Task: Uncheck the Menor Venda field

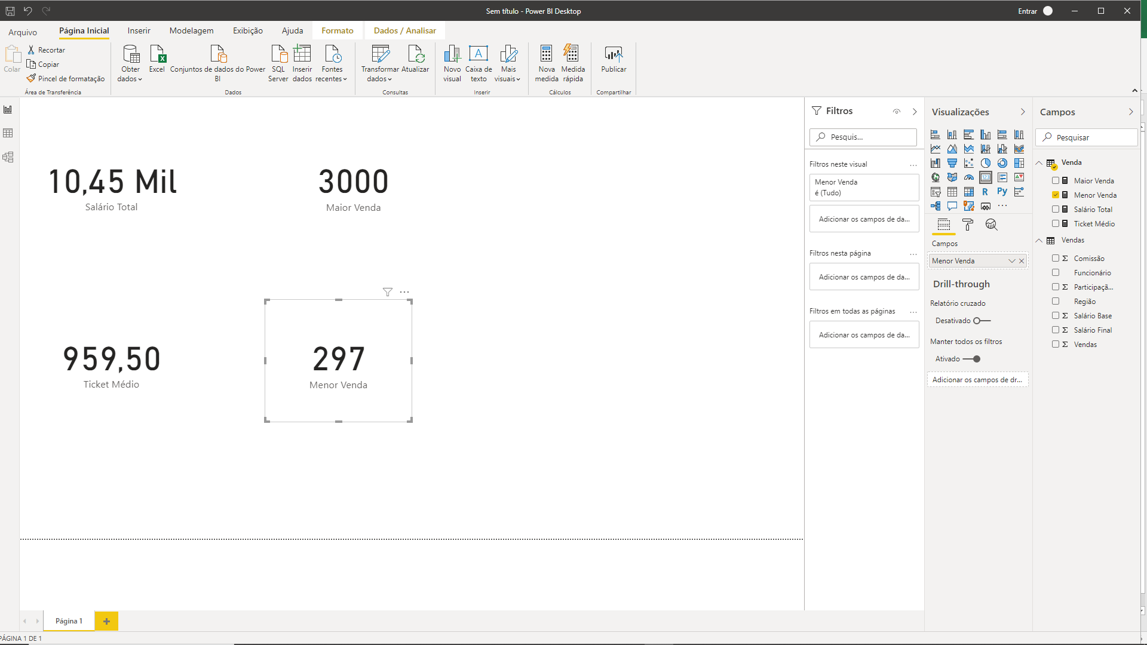Action: click(x=1056, y=195)
